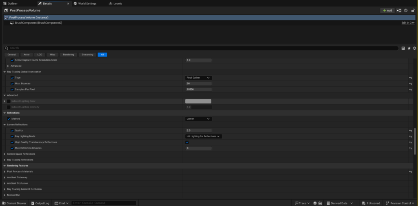Switch to the Levels tab
This screenshot has width=418, height=206.
(116, 3)
